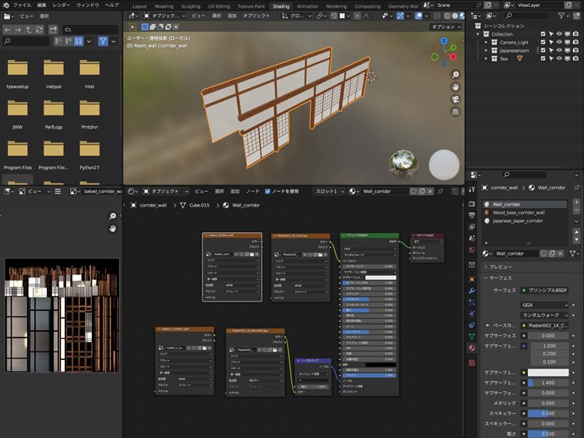Toggle the camera view icon in viewport
The width and height of the screenshot is (584, 438).
point(456,100)
